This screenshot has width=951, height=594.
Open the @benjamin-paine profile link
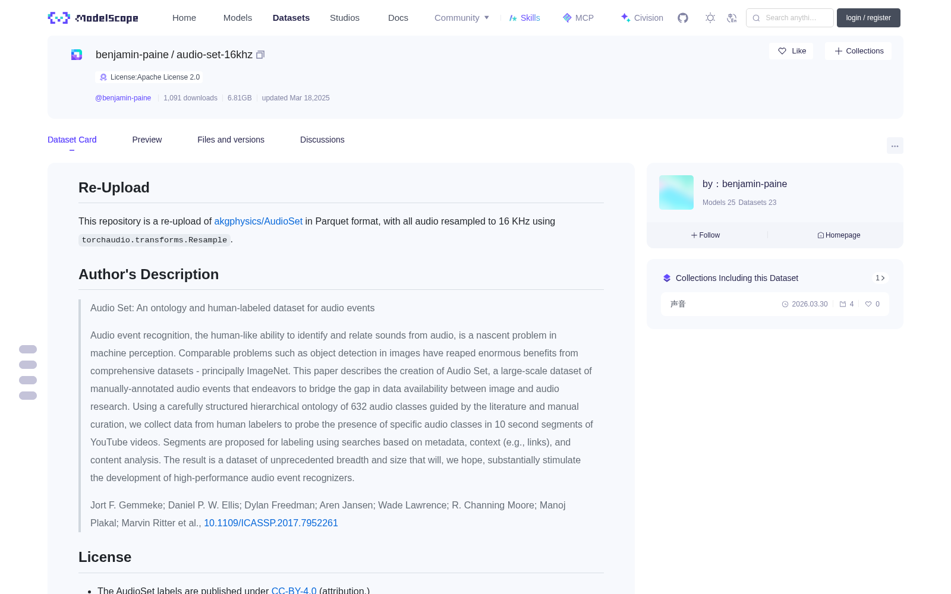coord(123,98)
